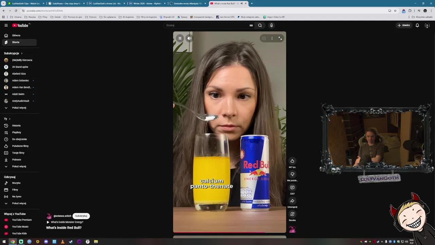This screenshot has height=245, width=435.
Task: Toggle captions on the Short
Action: (264, 38)
